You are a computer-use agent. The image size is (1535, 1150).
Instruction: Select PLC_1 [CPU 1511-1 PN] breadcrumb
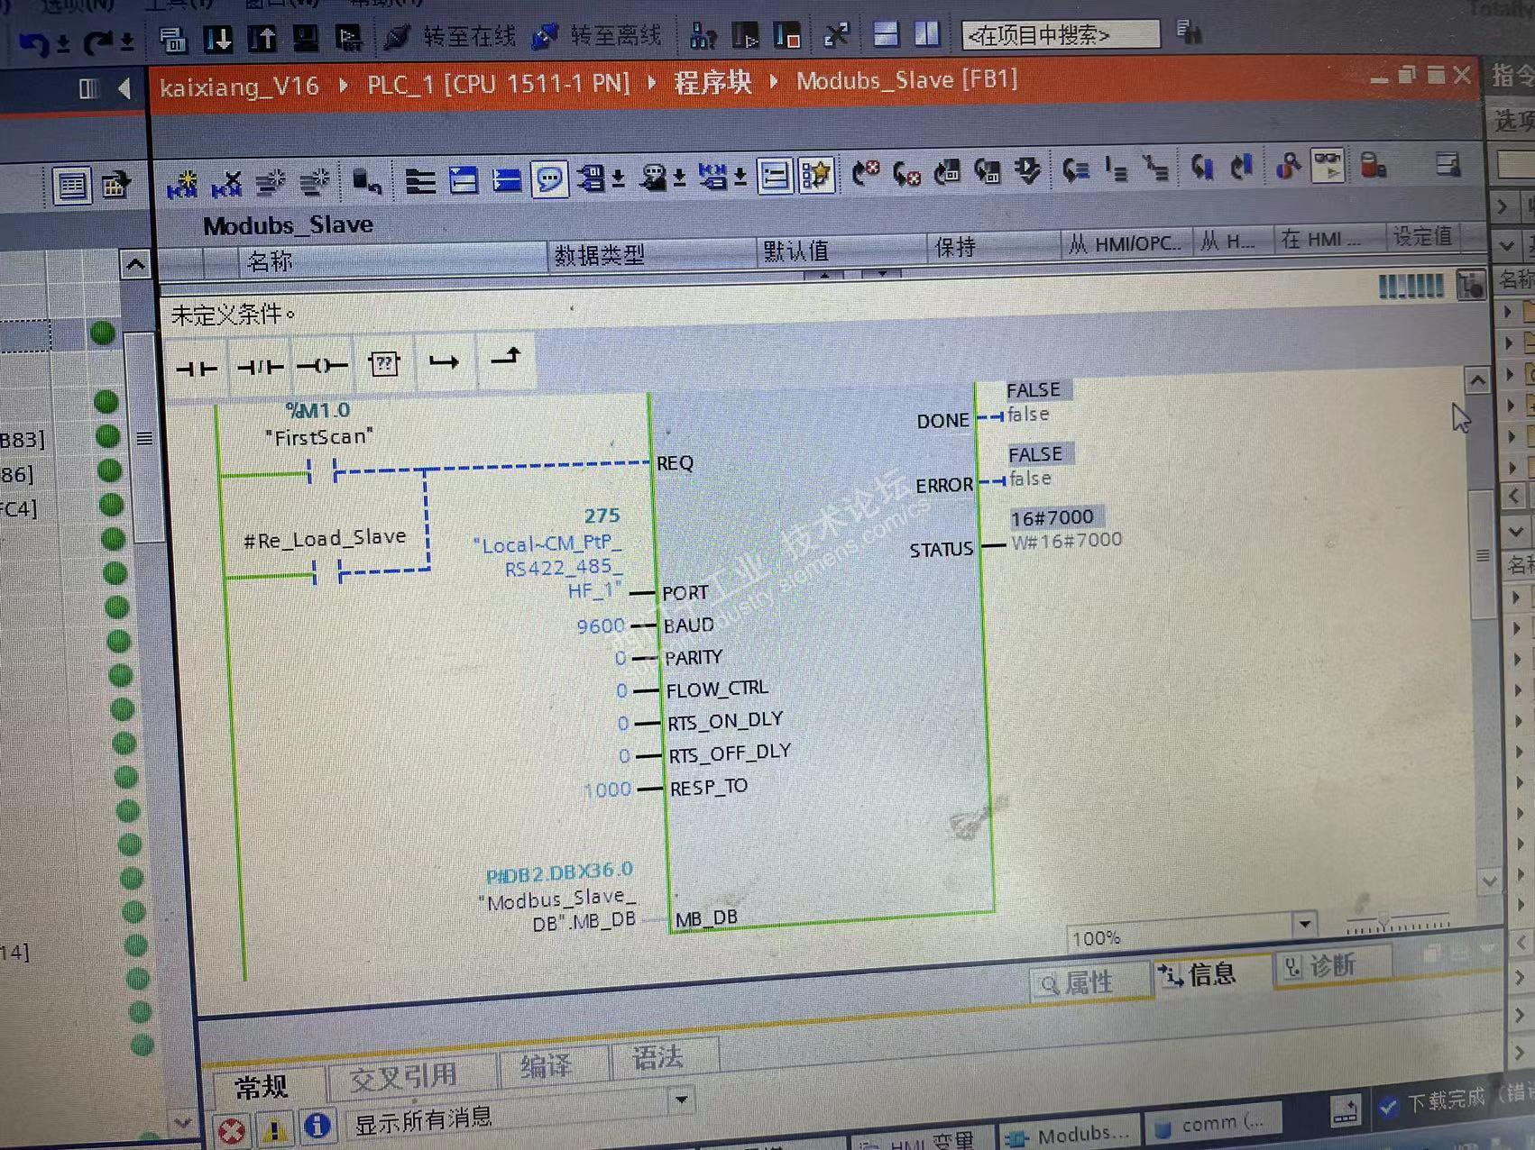click(x=498, y=84)
